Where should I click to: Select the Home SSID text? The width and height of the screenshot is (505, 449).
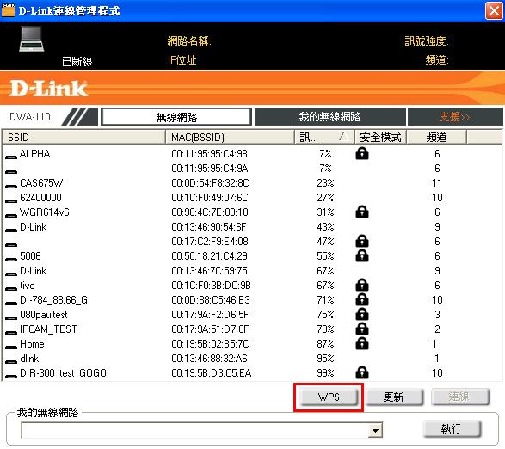point(32,344)
